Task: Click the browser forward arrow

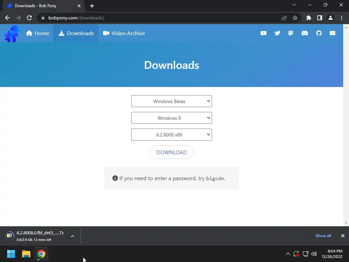Action: coord(18,18)
